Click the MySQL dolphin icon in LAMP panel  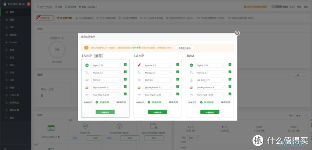pyautogui.click(x=139, y=73)
